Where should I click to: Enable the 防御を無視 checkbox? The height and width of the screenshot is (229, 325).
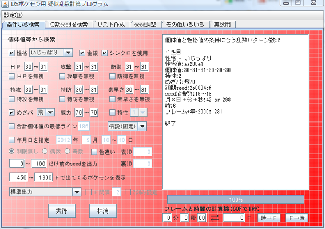tap(112, 76)
